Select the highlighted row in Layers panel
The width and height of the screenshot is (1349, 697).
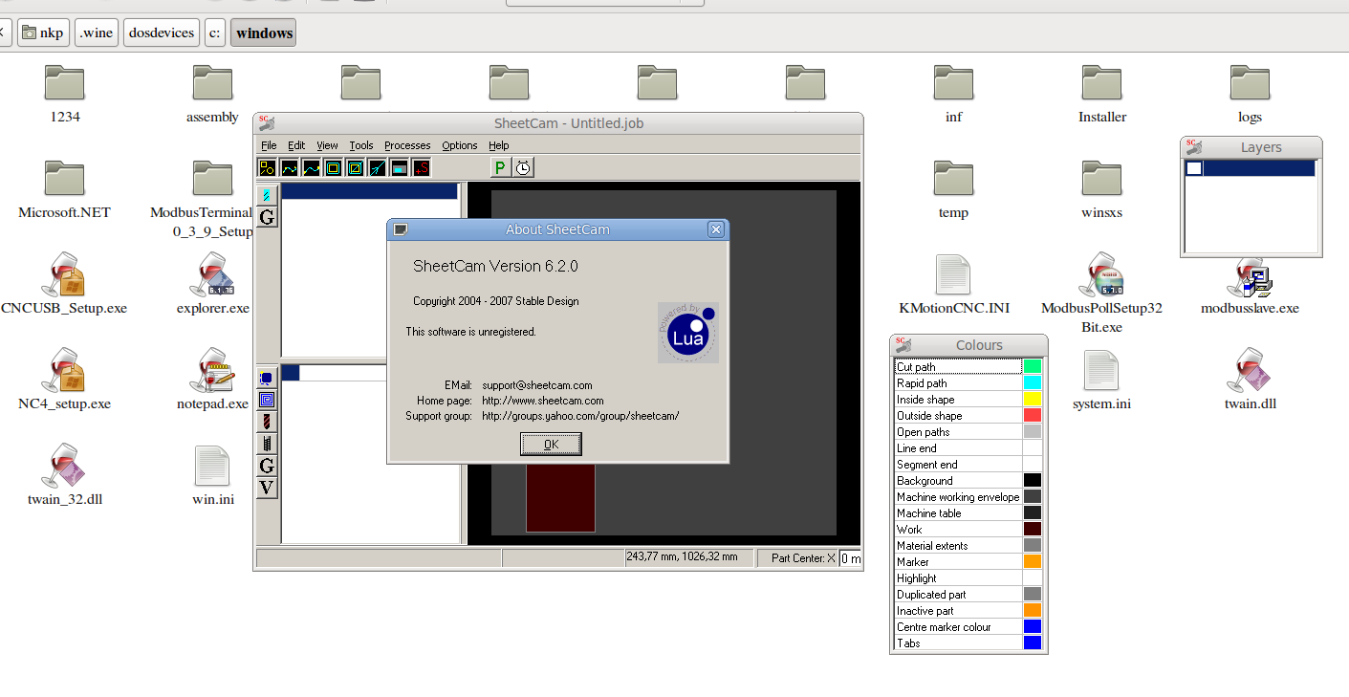(1250, 168)
